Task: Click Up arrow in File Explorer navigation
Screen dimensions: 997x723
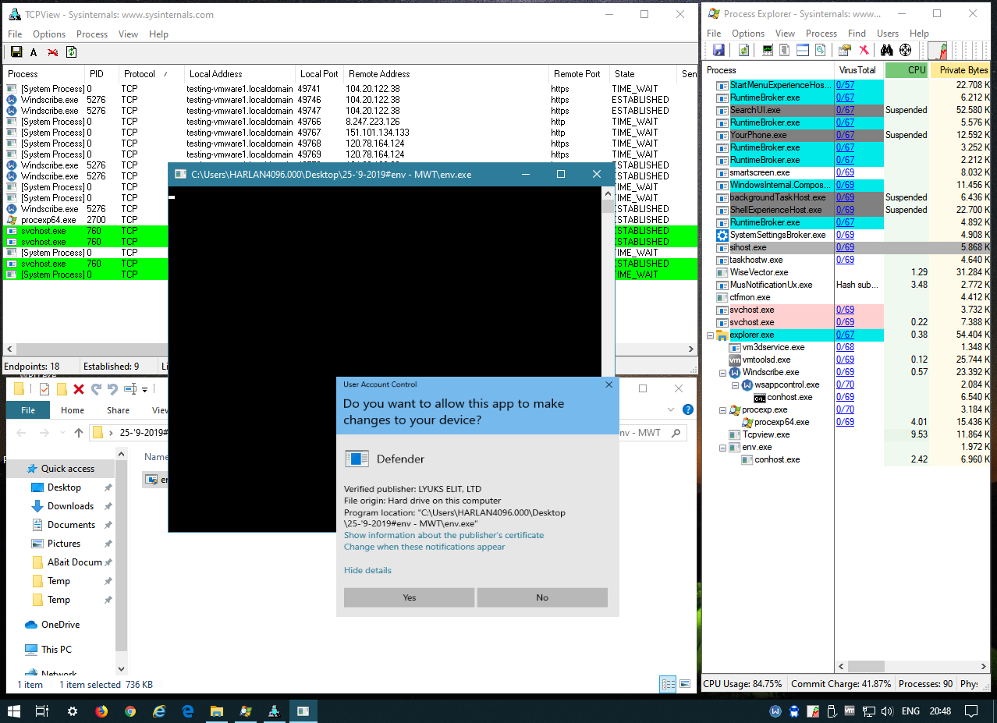Action: (79, 432)
